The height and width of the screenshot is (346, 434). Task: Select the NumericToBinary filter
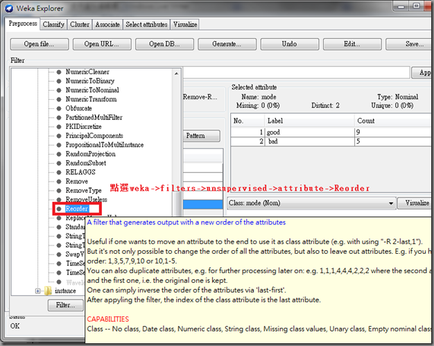click(90, 81)
